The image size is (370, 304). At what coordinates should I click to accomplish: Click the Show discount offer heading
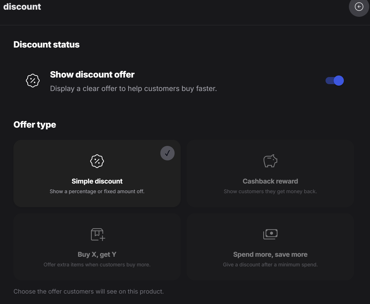click(92, 74)
